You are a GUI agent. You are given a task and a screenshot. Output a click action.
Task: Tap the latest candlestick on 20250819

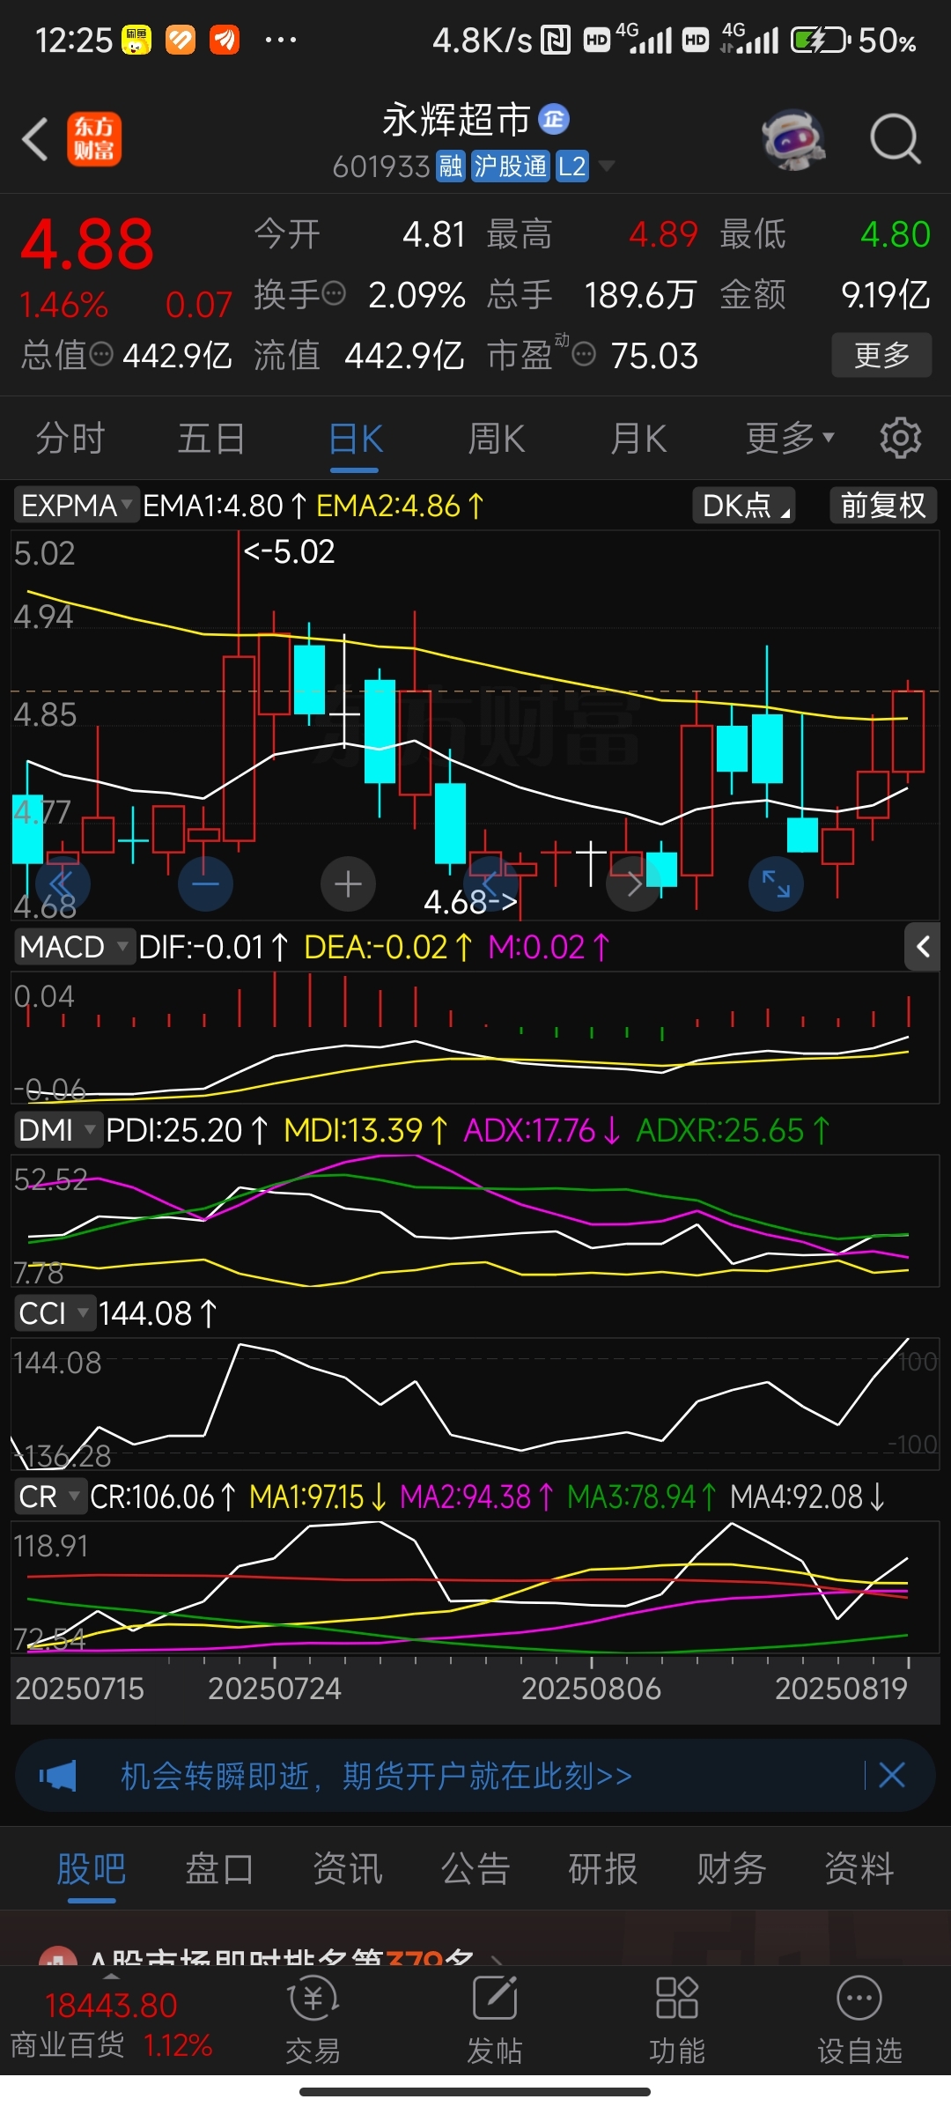[908, 731]
